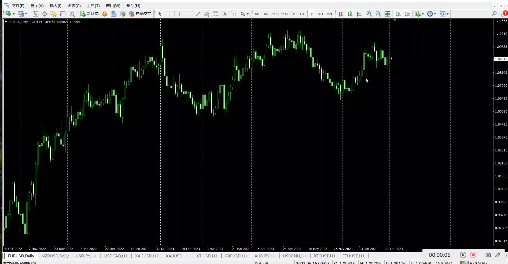This screenshot has width=508, height=264.
Task: Select the text A tool
Action: pos(225,14)
